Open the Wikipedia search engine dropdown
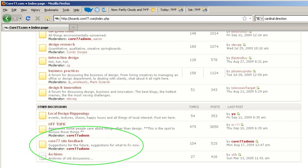Screen dimensions: 308x168 (x=259, y=18)
